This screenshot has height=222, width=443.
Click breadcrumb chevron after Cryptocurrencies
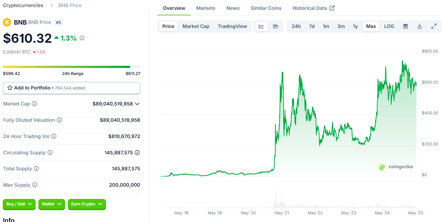point(52,6)
